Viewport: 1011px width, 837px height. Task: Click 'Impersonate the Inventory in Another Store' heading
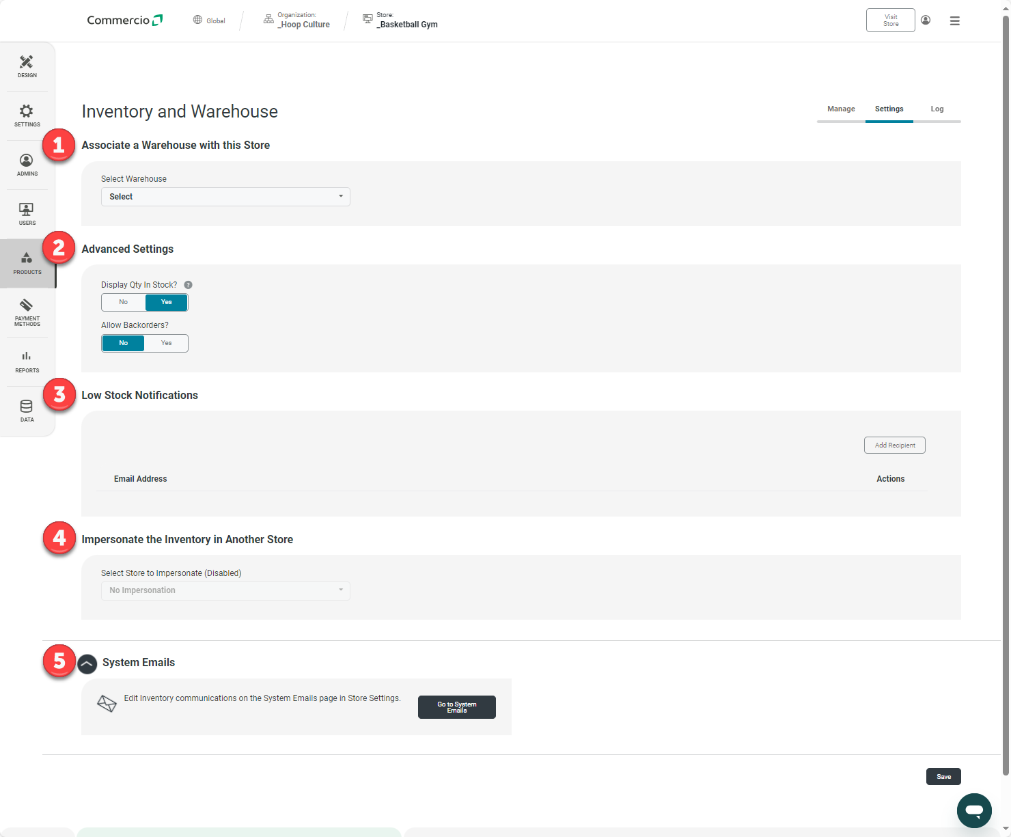187,540
